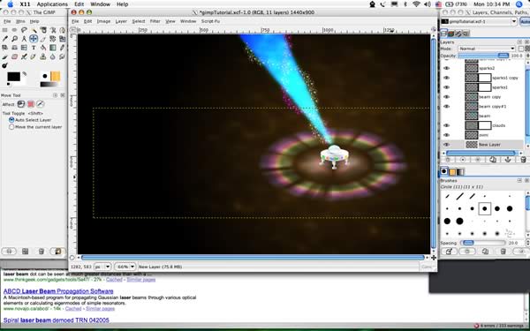This screenshot has height=331, width=530.
Task: Open ABCD Laser Beam Propagation Software link
Action: coord(58,291)
